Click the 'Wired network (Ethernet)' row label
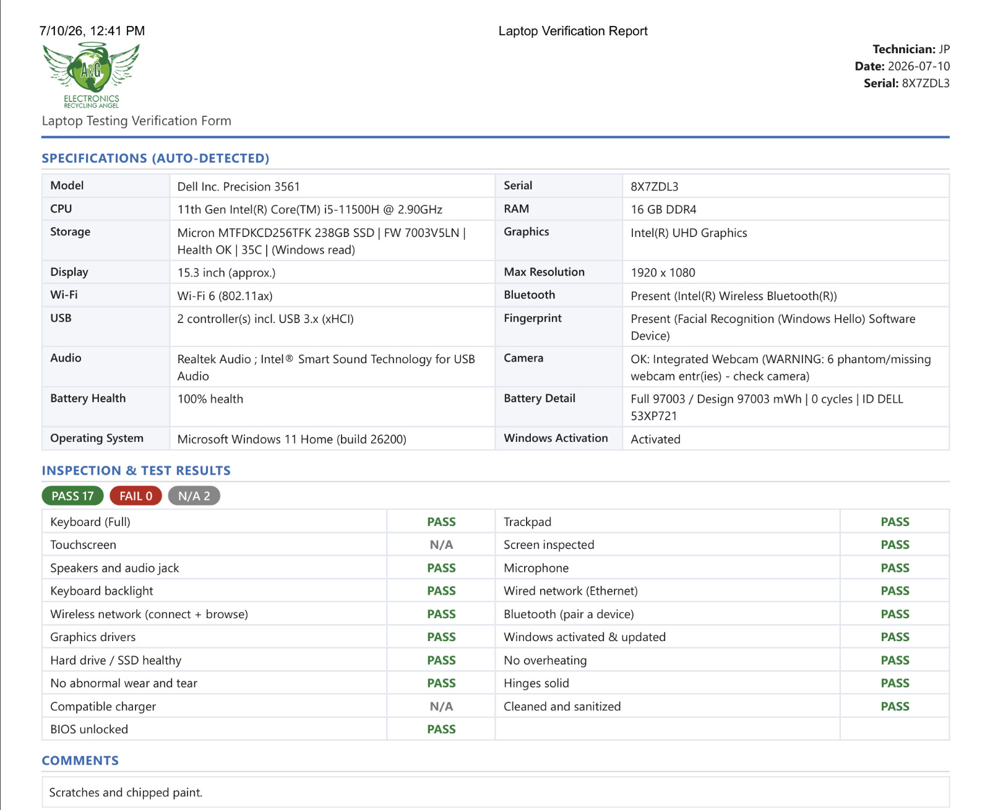 coord(570,591)
